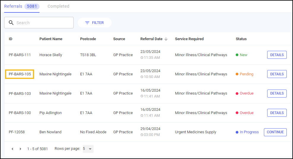The image size is (293, 159).
Task: Go to next page arrow
Action: (x=20, y=149)
